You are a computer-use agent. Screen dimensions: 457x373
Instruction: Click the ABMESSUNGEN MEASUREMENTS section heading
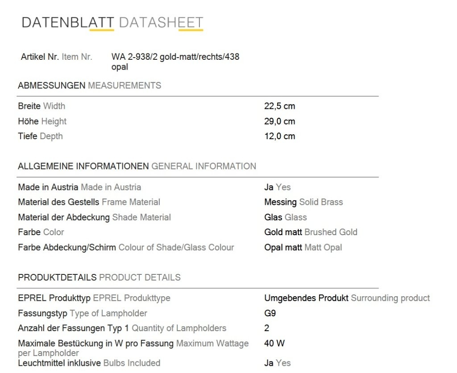click(89, 85)
